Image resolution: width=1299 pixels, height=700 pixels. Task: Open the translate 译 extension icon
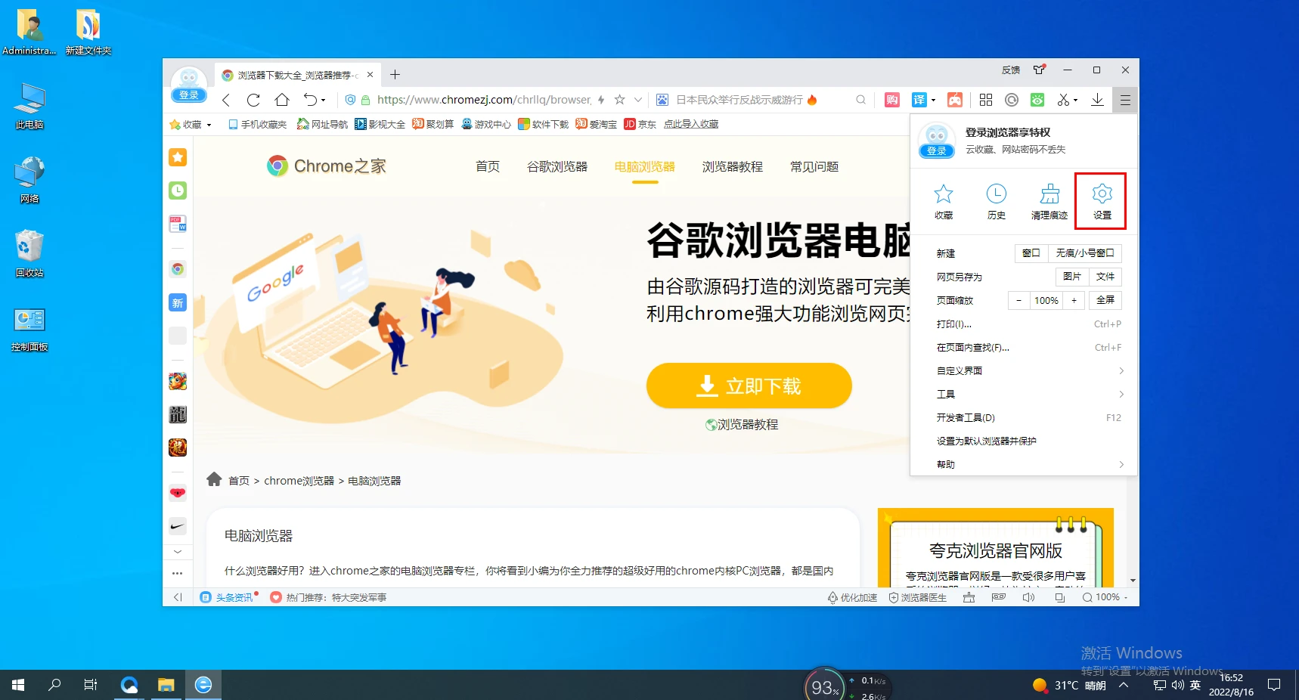(x=919, y=100)
